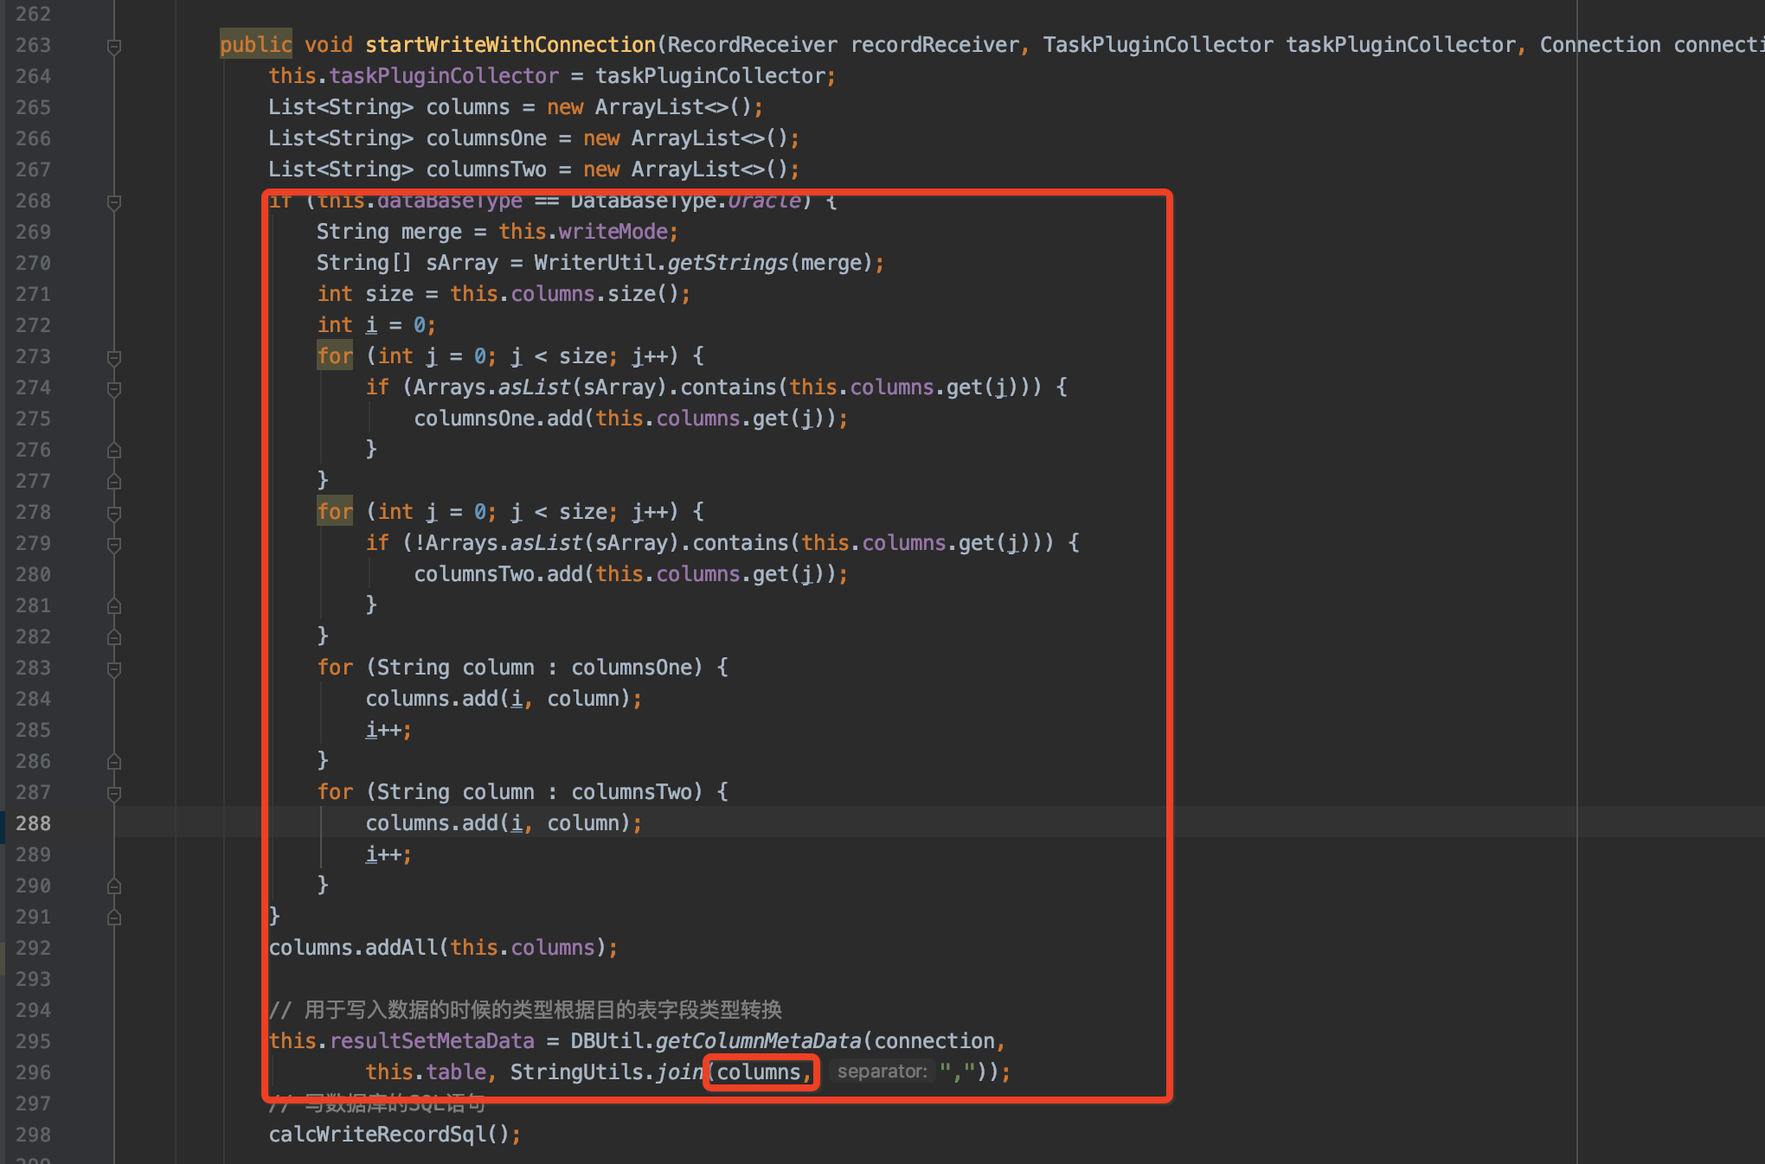
Task: Collapse the for loop fold marker at line 273
Action: pos(113,357)
